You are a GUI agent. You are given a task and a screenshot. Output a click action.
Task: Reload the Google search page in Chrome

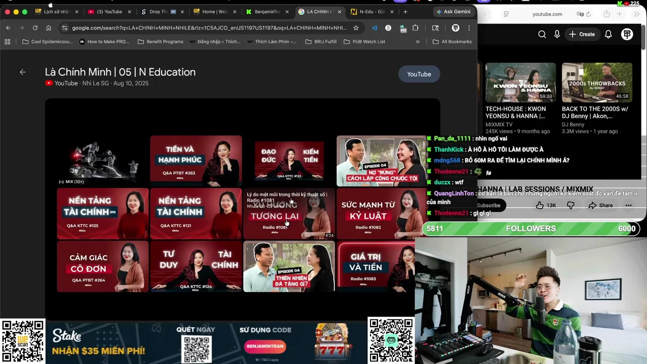click(35, 28)
